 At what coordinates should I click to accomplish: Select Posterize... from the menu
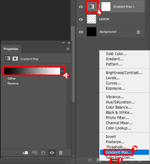coord(115,142)
